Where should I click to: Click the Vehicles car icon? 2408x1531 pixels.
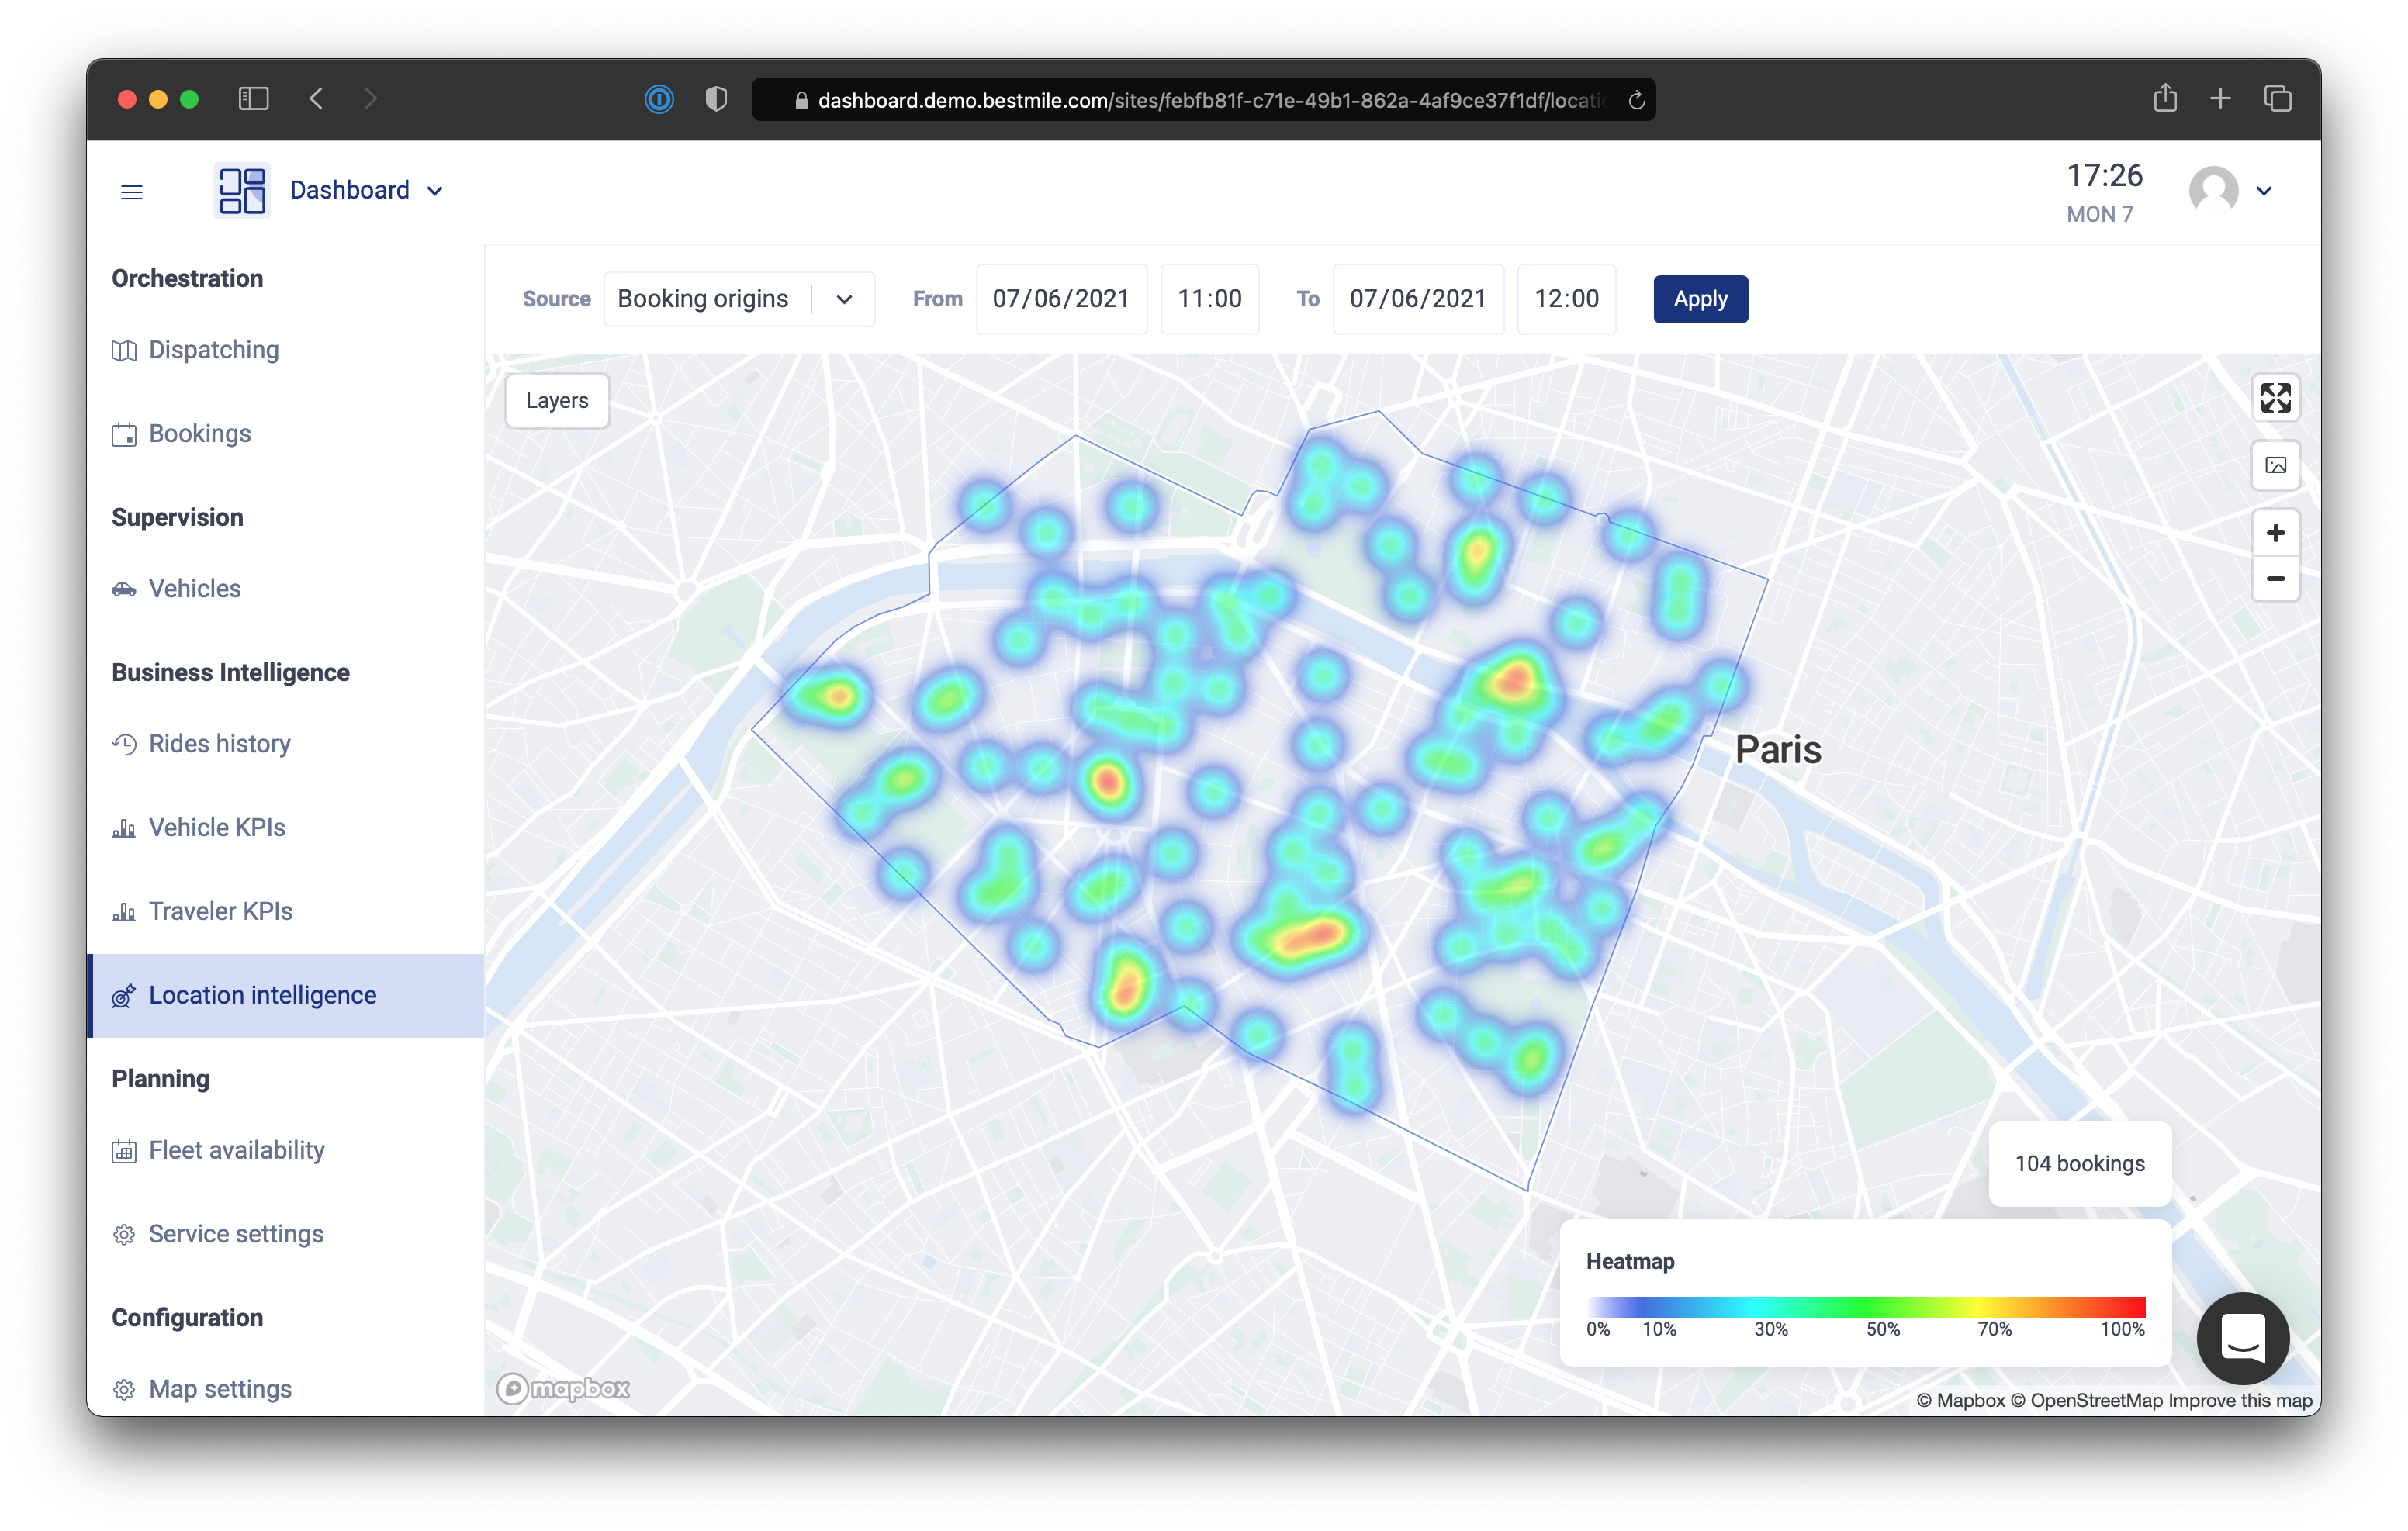pos(124,590)
